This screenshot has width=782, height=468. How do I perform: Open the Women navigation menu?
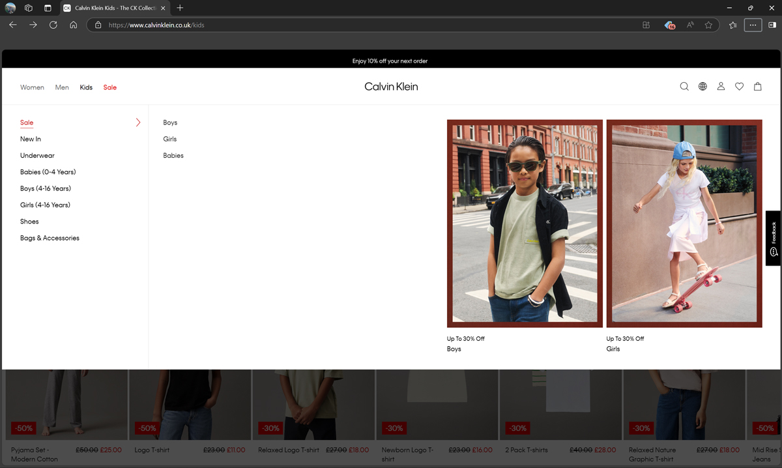click(32, 87)
